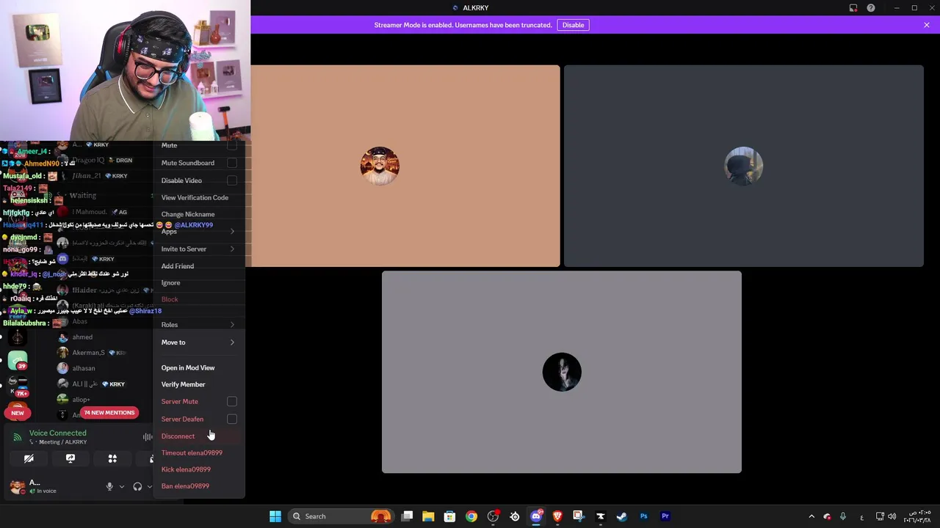Open the headphones output options dropdown arrow
The width and height of the screenshot is (940, 528).
[x=149, y=486]
